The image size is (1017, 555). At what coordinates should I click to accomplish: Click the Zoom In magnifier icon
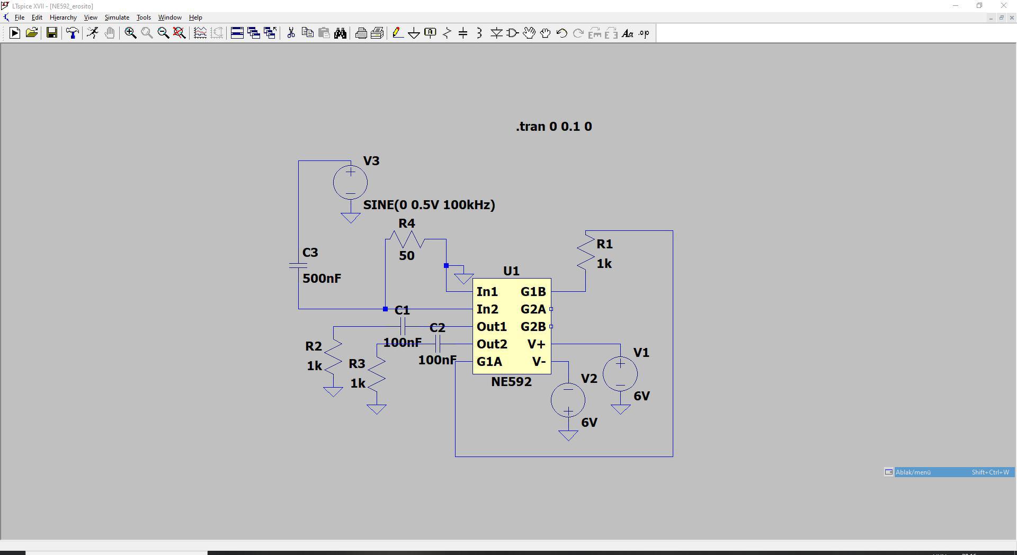click(x=130, y=33)
